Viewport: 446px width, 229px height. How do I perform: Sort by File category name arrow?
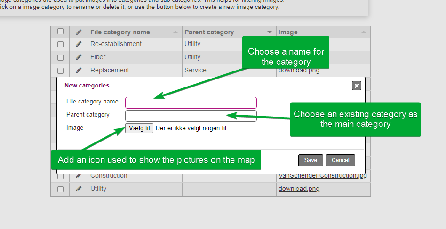tap(175, 32)
